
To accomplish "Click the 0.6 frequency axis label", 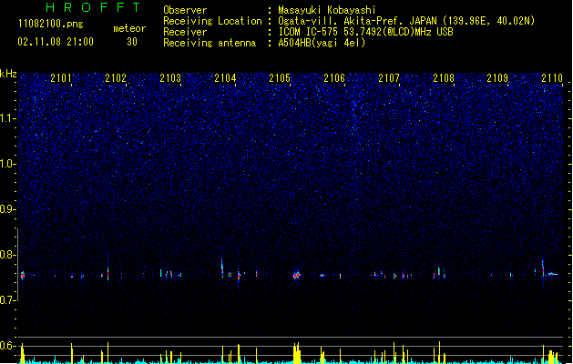I will [x=7, y=346].
